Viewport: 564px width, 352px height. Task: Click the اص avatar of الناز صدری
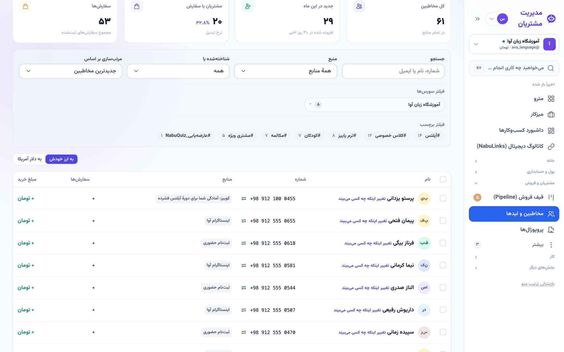tap(424, 288)
